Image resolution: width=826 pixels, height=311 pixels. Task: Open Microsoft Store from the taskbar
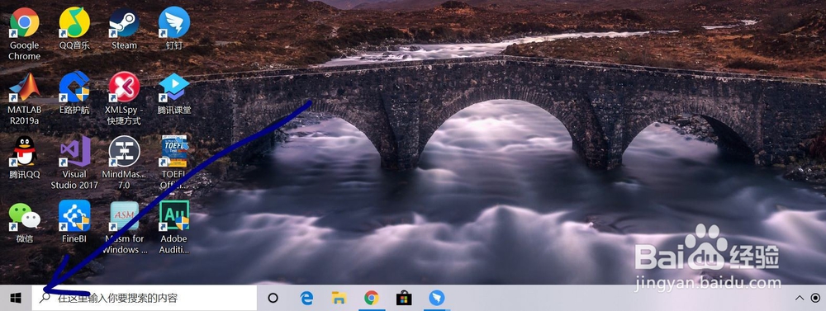pyautogui.click(x=404, y=299)
